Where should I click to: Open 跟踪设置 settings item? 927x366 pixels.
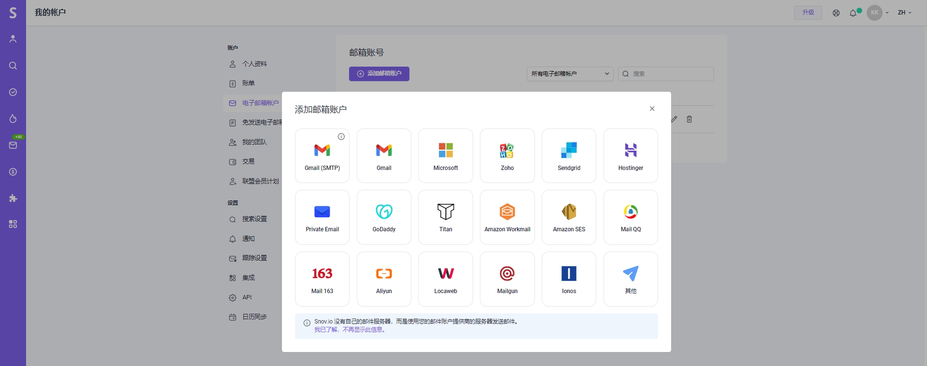pos(253,258)
